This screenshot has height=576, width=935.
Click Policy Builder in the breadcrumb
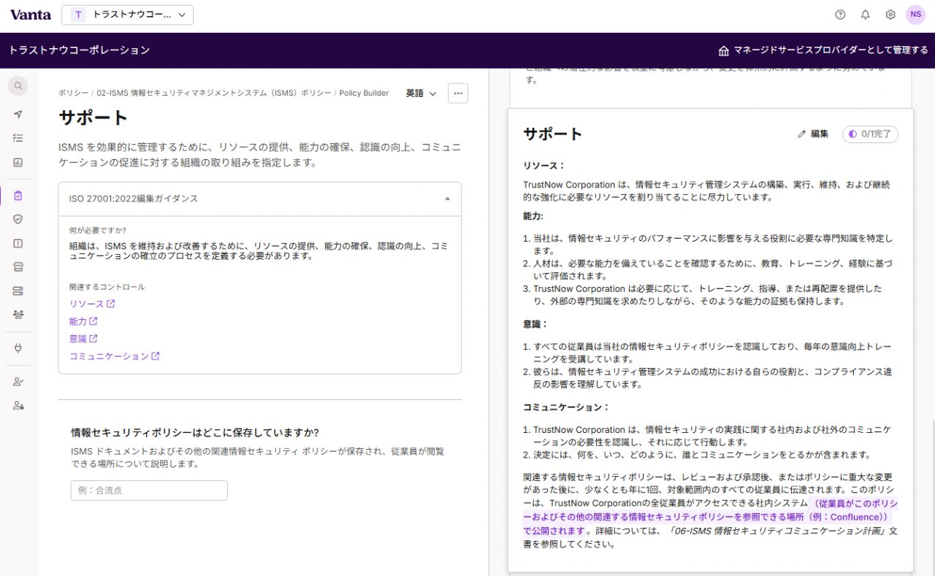coord(364,93)
